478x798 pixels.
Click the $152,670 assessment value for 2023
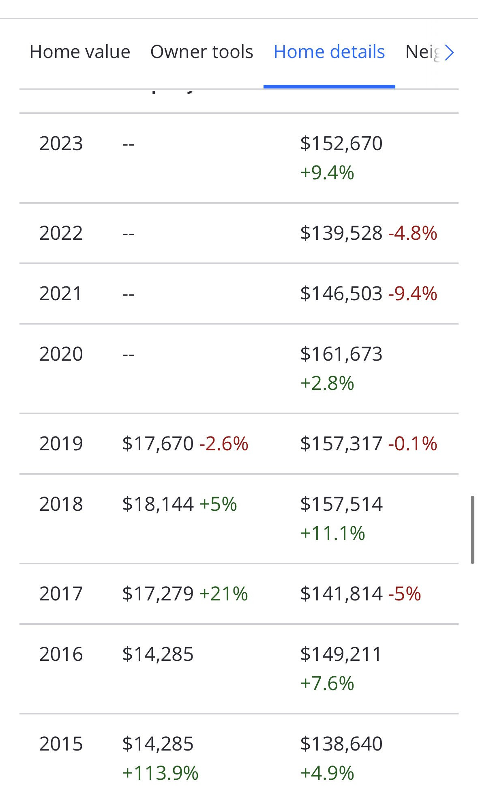click(x=341, y=144)
